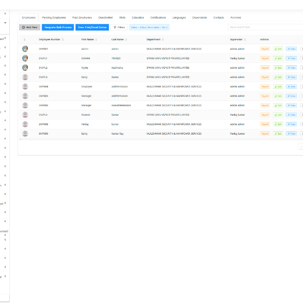The image size is (303, 303).
Task: Expand the topmost sidebar menu chevron
Action: (x=5, y=14)
